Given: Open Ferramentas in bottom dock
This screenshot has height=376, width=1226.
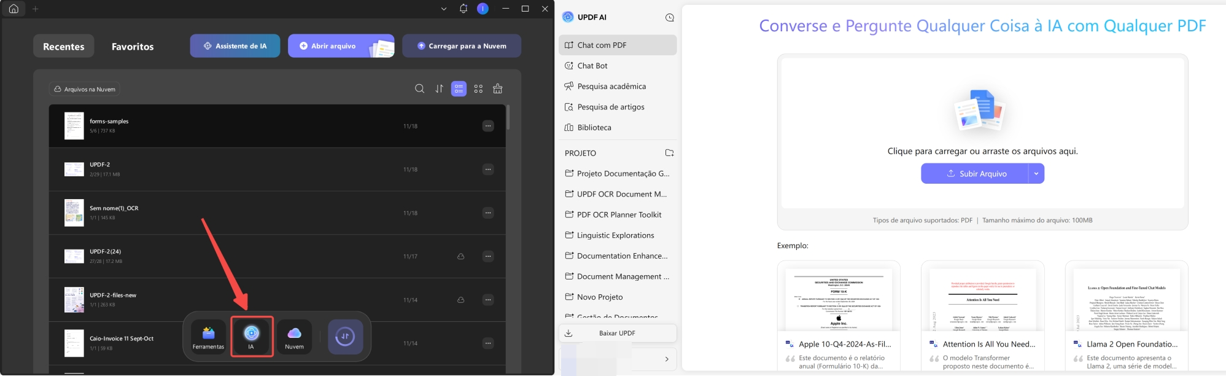Looking at the screenshot, I should 208,337.
